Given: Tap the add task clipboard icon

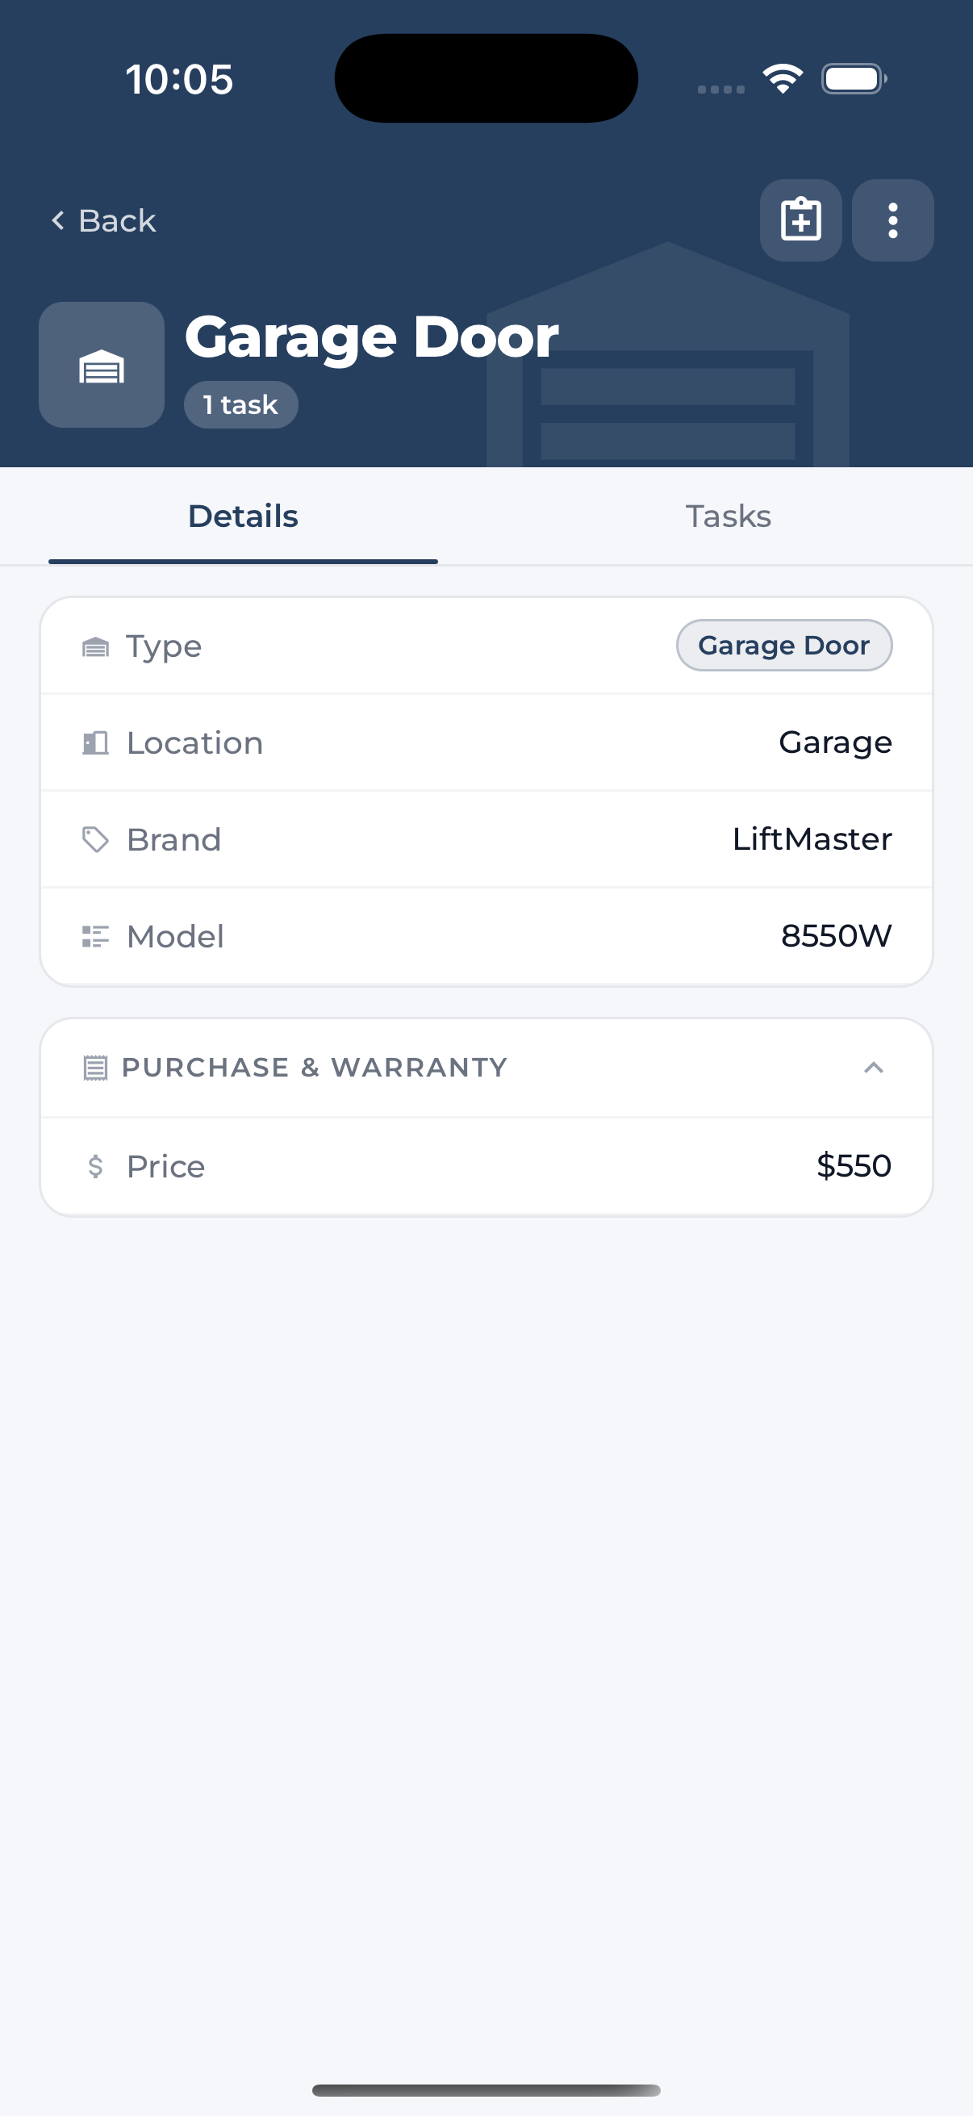Looking at the screenshot, I should coord(800,220).
